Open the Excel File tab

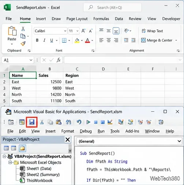coord(9,19)
